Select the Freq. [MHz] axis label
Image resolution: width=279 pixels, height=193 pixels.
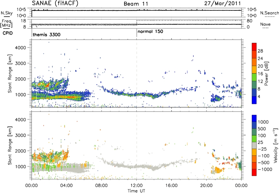[6, 24]
